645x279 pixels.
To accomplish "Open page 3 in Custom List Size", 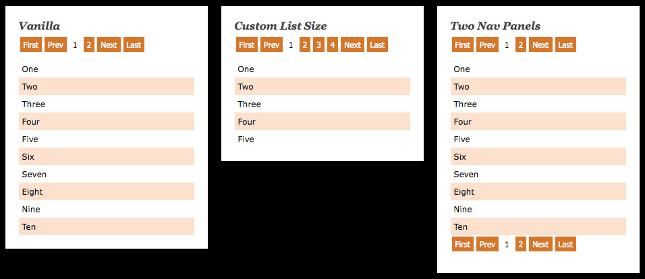I will tap(318, 45).
